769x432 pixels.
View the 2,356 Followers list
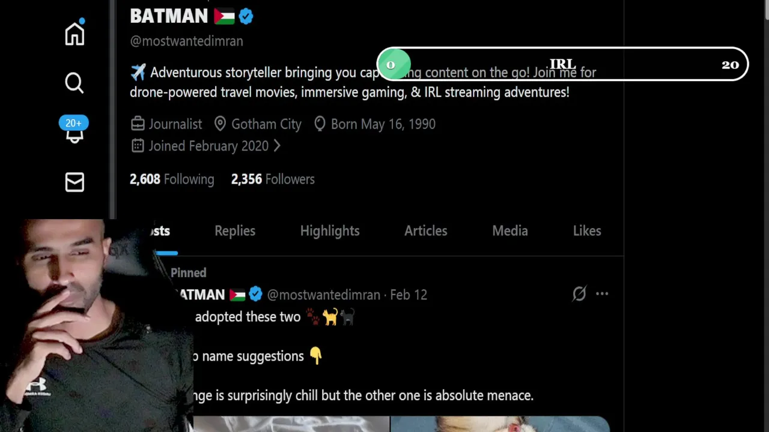tap(273, 179)
